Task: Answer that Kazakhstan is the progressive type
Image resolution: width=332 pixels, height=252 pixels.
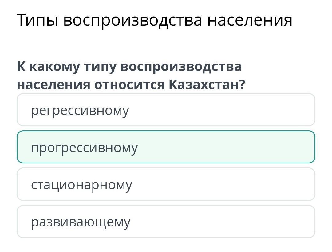Action: pos(166,147)
